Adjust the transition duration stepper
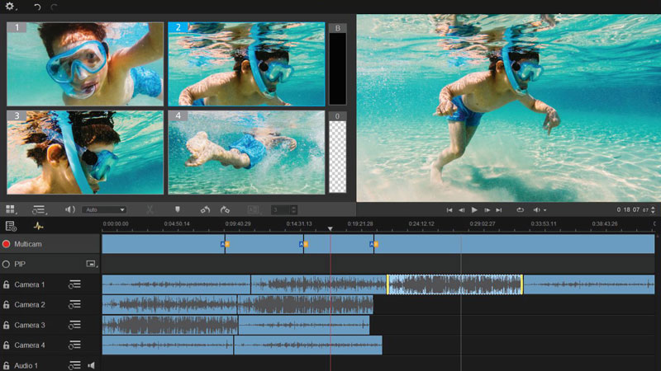This screenshot has height=371, width=661. pos(294,209)
